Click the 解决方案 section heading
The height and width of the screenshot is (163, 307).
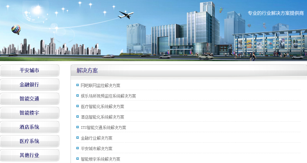point(87,70)
